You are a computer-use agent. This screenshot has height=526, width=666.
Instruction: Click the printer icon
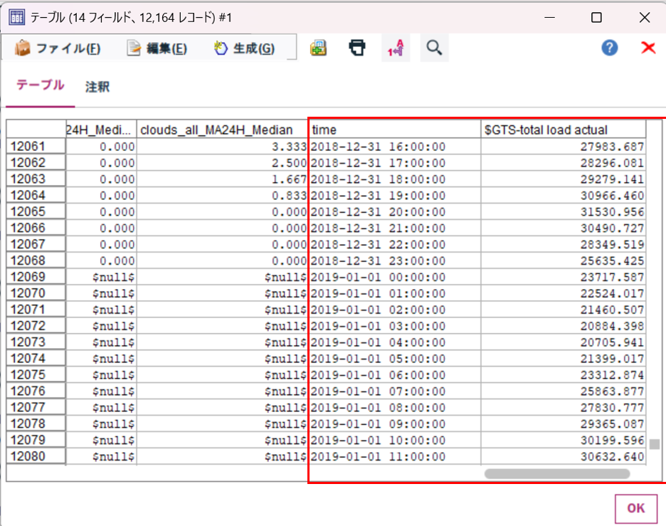[x=356, y=48]
